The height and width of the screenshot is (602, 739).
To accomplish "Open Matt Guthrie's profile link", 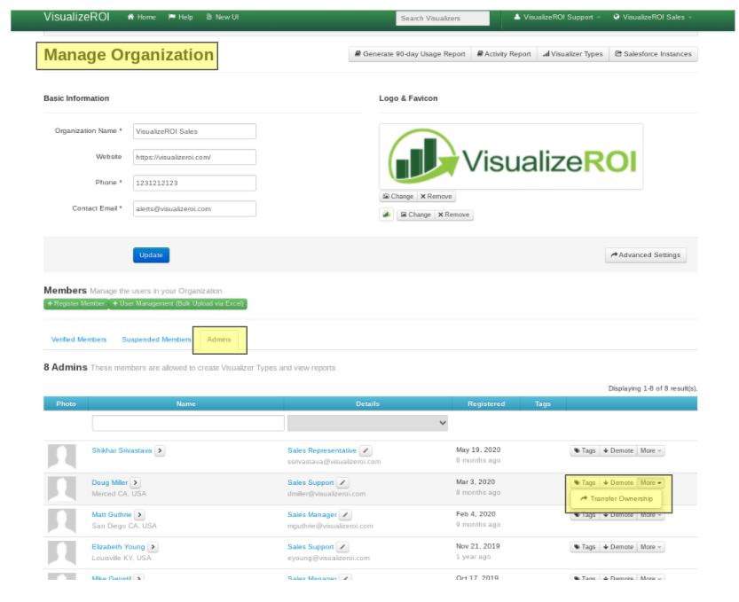I will pyautogui.click(x=112, y=515).
